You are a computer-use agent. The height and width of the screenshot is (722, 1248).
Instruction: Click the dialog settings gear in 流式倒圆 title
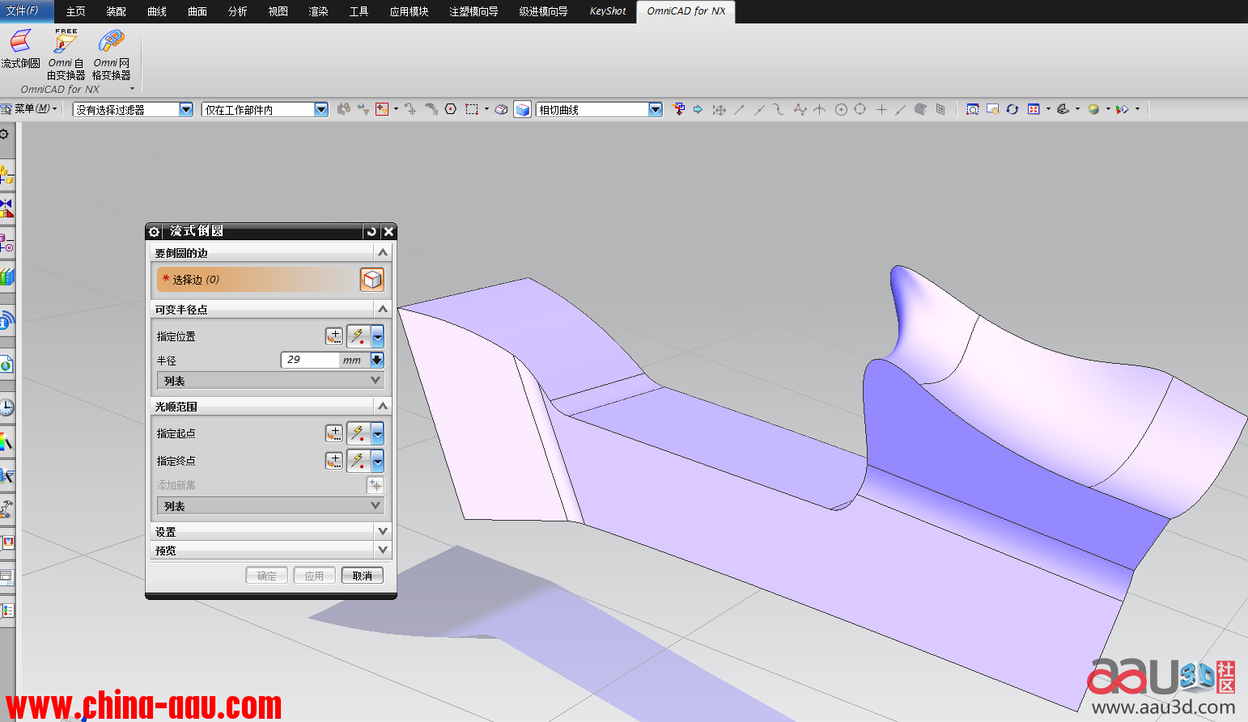tap(155, 232)
